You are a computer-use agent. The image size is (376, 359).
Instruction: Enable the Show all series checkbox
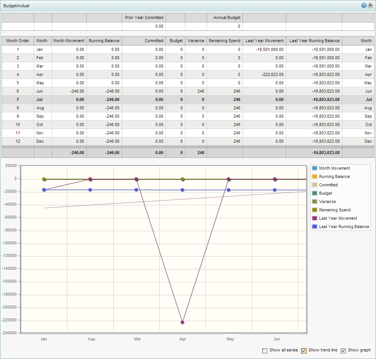pos(265,350)
